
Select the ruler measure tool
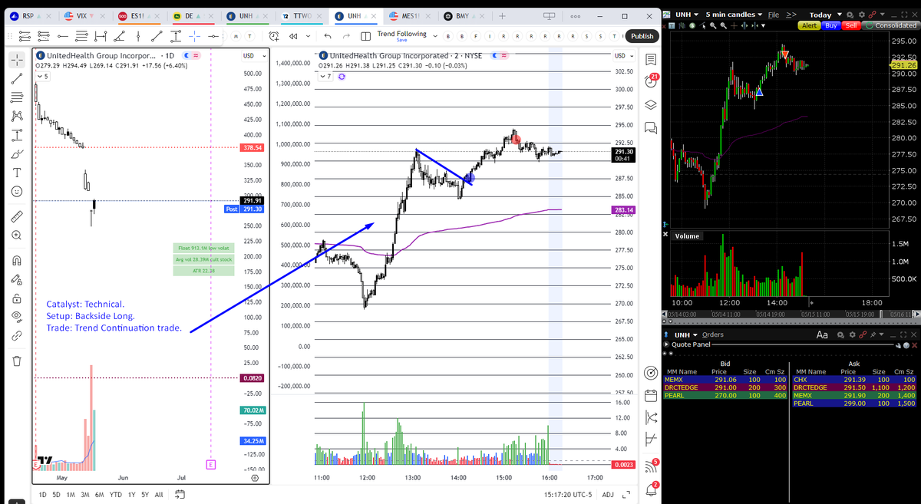[x=16, y=216]
